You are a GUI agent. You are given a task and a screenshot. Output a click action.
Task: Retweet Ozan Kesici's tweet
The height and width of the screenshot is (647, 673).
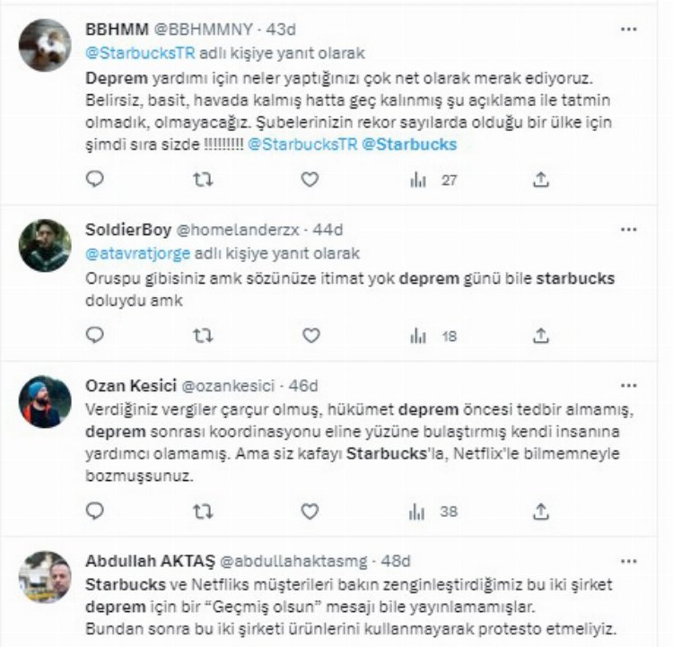(x=203, y=511)
